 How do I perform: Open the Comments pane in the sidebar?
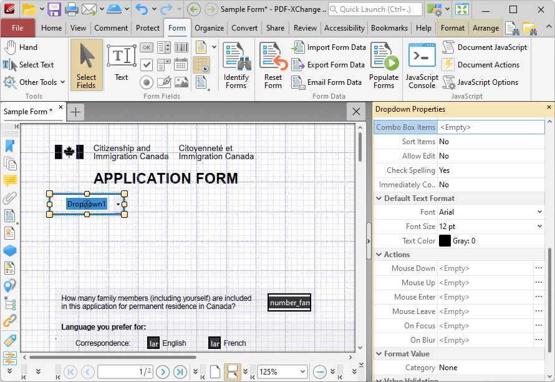[x=10, y=181]
